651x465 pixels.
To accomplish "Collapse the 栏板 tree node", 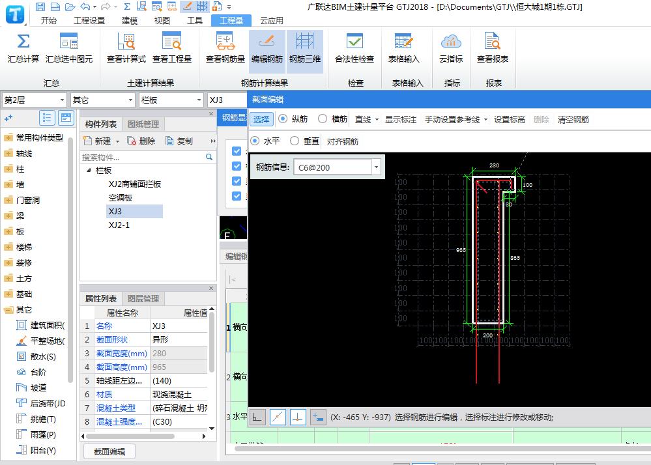I will pos(89,170).
